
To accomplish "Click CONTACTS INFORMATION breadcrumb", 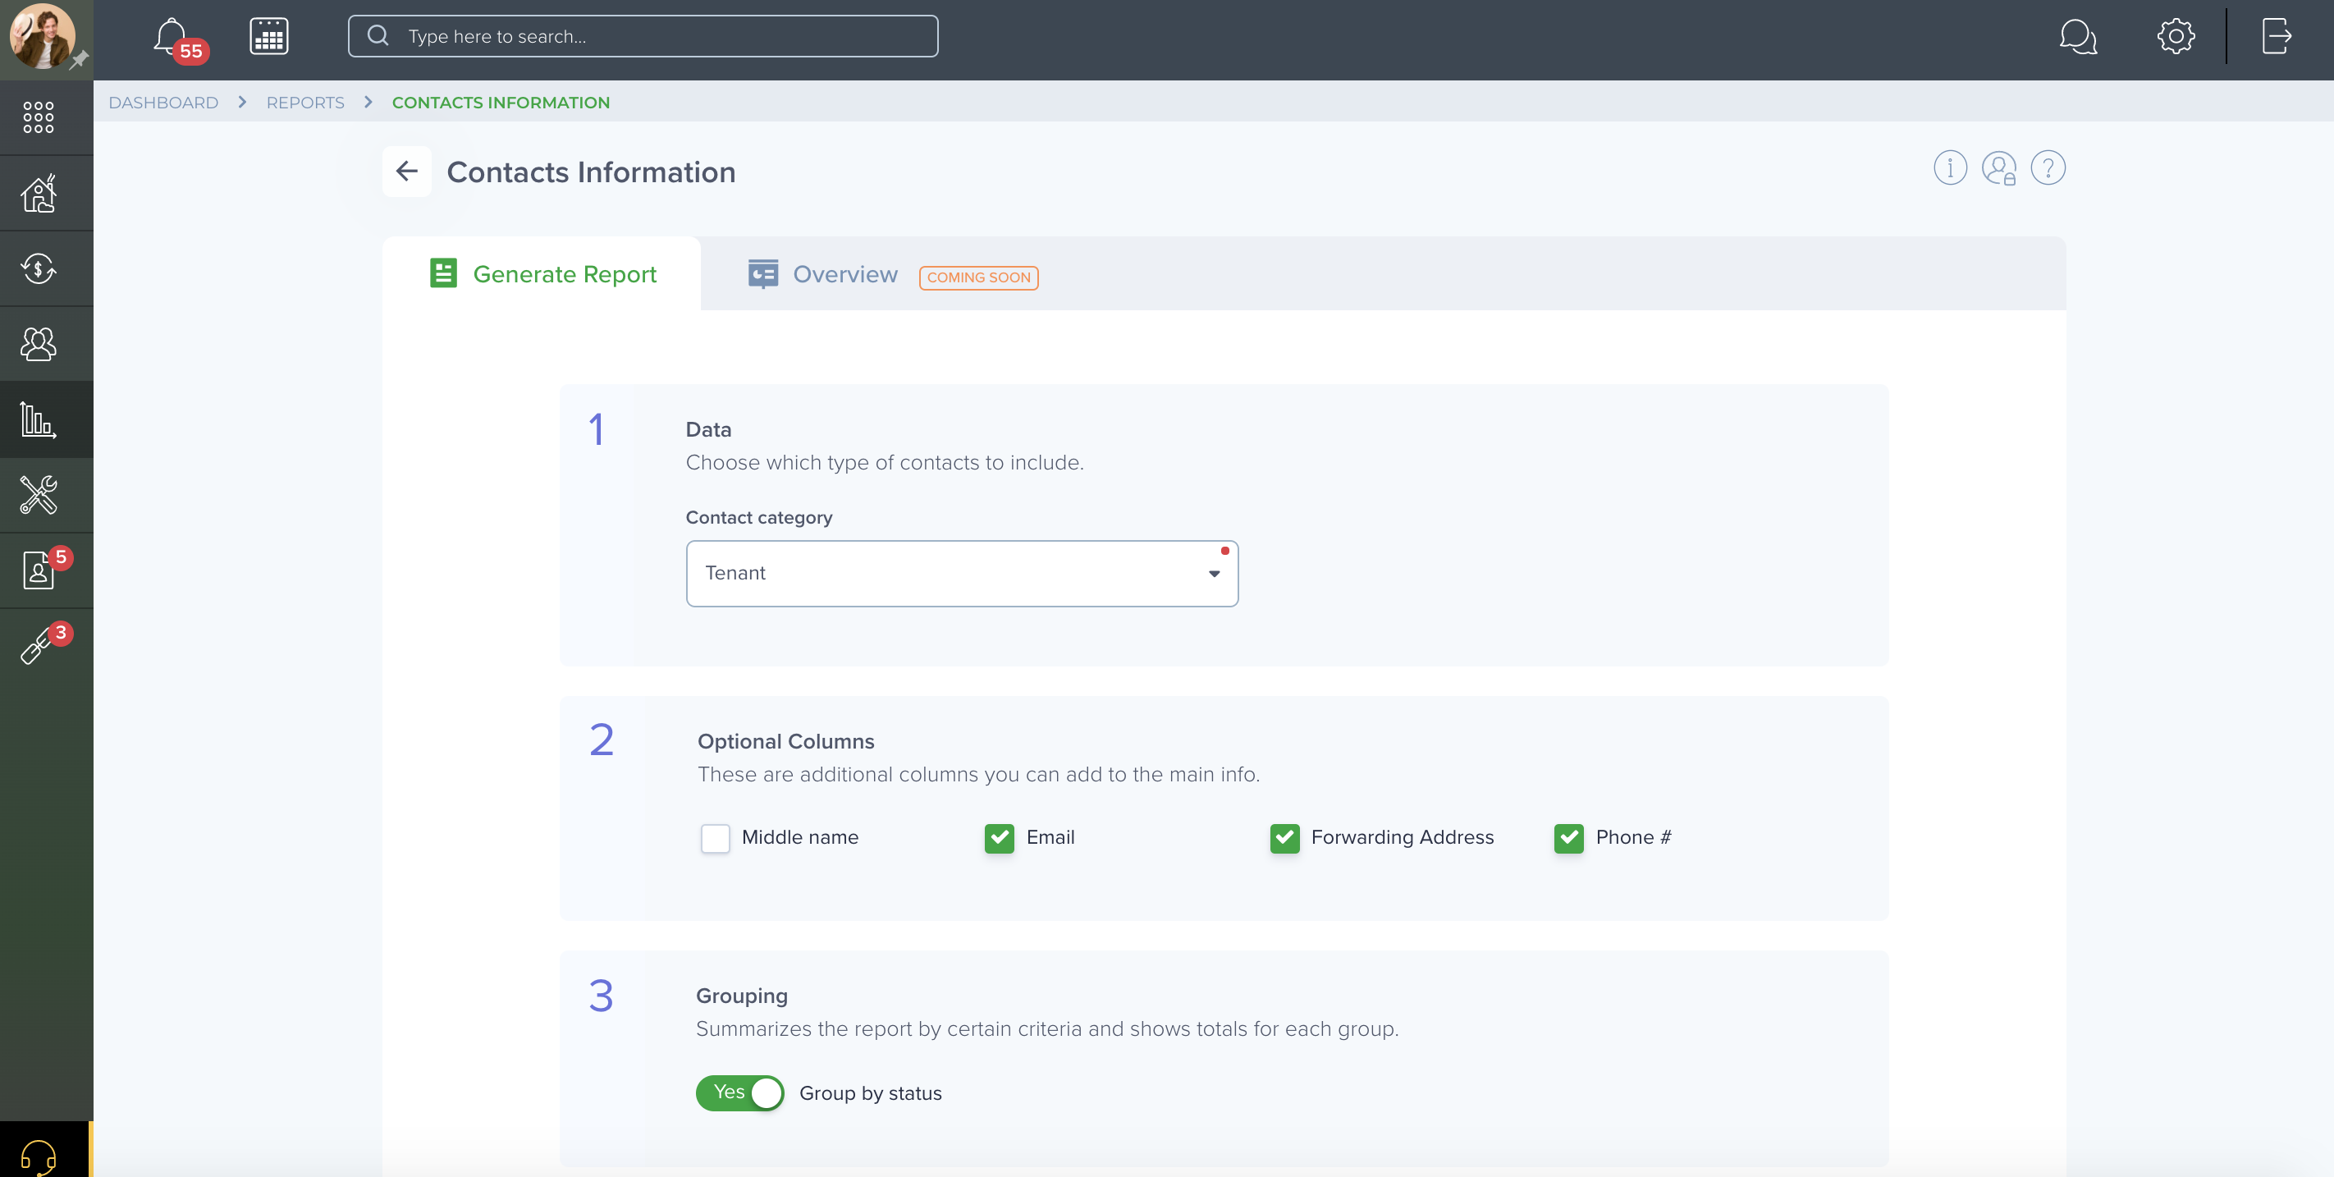I will pyautogui.click(x=501, y=103).
